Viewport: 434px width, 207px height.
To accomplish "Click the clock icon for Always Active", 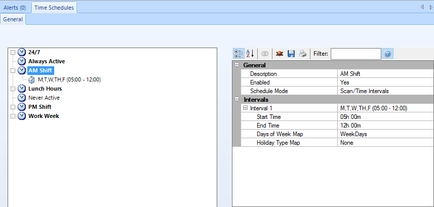I will [x=22, y=61].
